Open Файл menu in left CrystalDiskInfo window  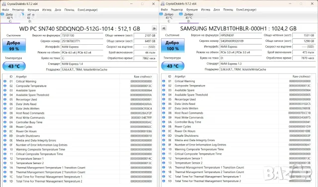(5, 9)
